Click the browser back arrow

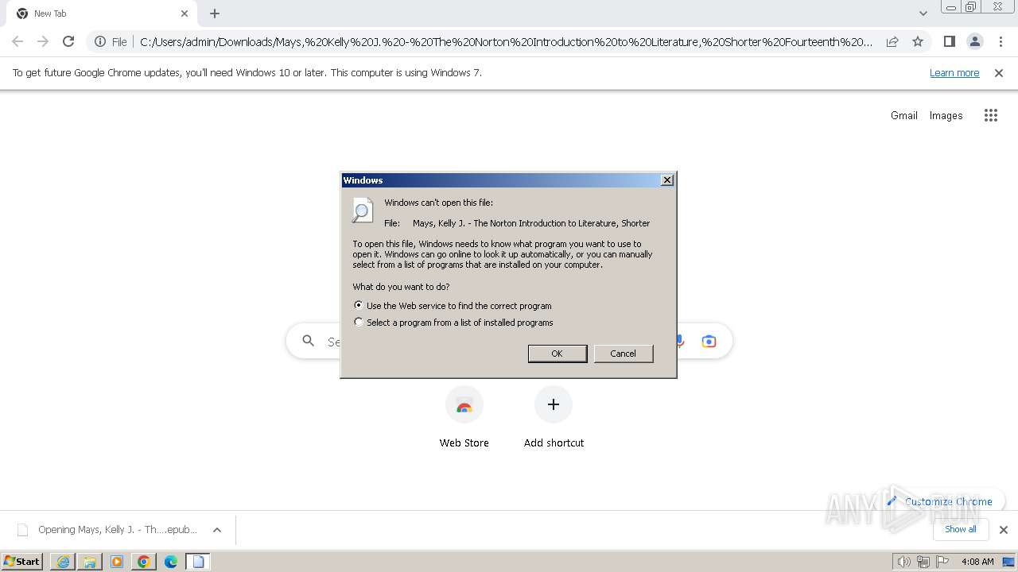coord(17,41)
